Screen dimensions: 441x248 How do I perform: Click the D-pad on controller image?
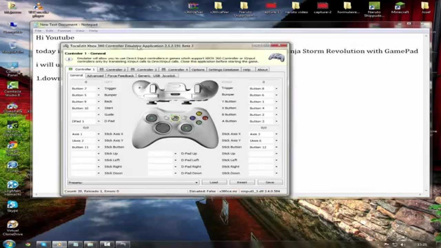click(x=162, y=128)
